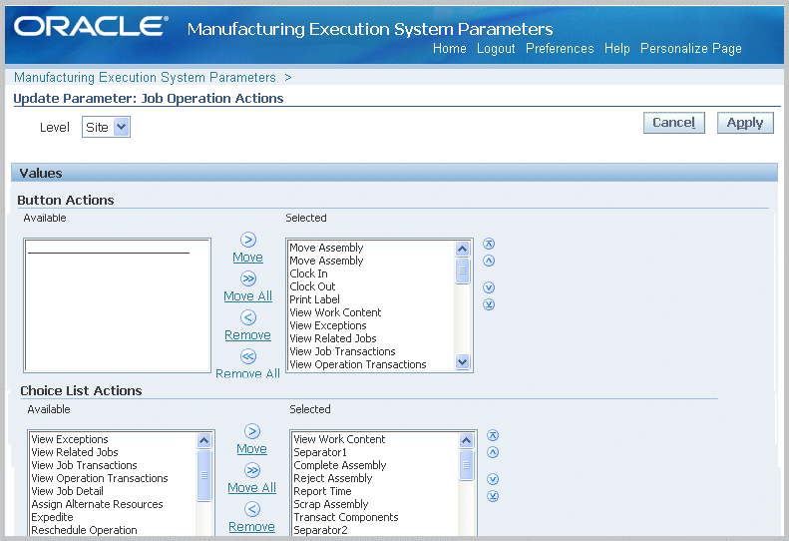The width and height of the screenshot is (789, 541).
Task: Click Remove link under Choice List Actions
Action: point(251,527)
